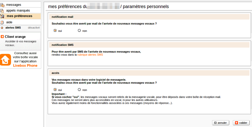
Task: Click the Livebox Phone house icon
Action: [x=5, y=60]
